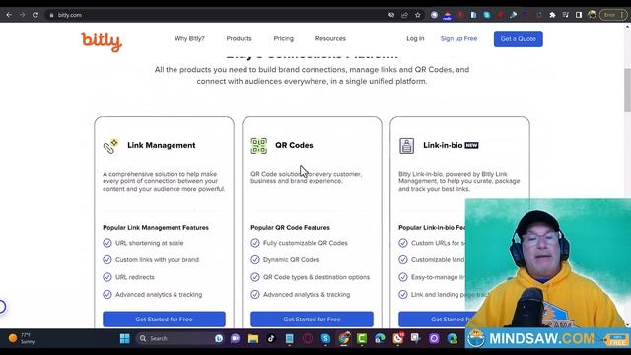Click the text Popular Link Management Features
631x355 pixels.
156,228
